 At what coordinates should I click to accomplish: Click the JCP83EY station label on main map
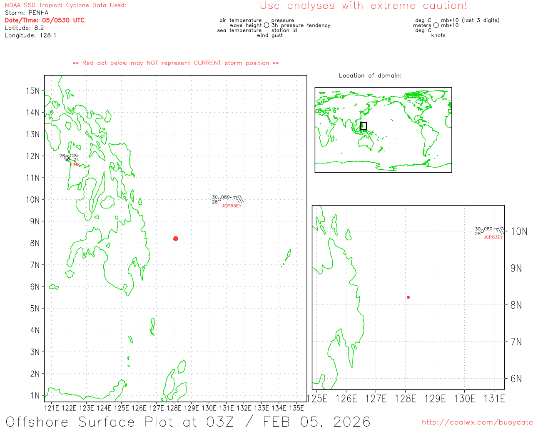(232, 206)
